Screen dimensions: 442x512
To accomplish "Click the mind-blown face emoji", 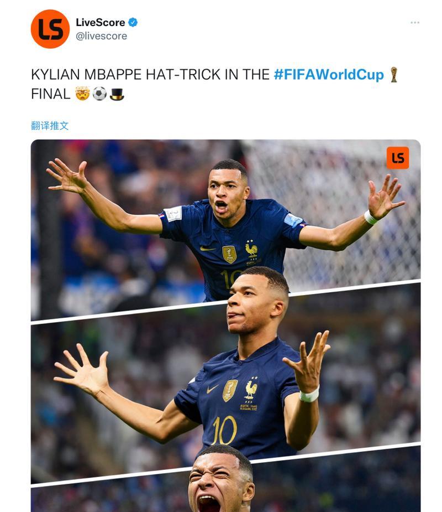I will pos(82,94).
